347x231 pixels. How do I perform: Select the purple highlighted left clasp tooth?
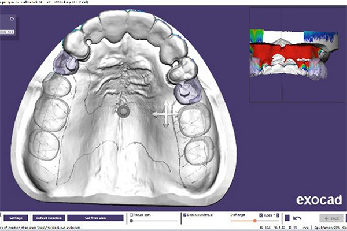coord(65,64)
